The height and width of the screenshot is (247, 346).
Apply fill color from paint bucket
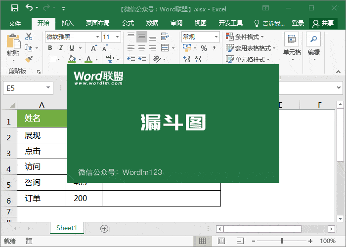pos(72,59)
